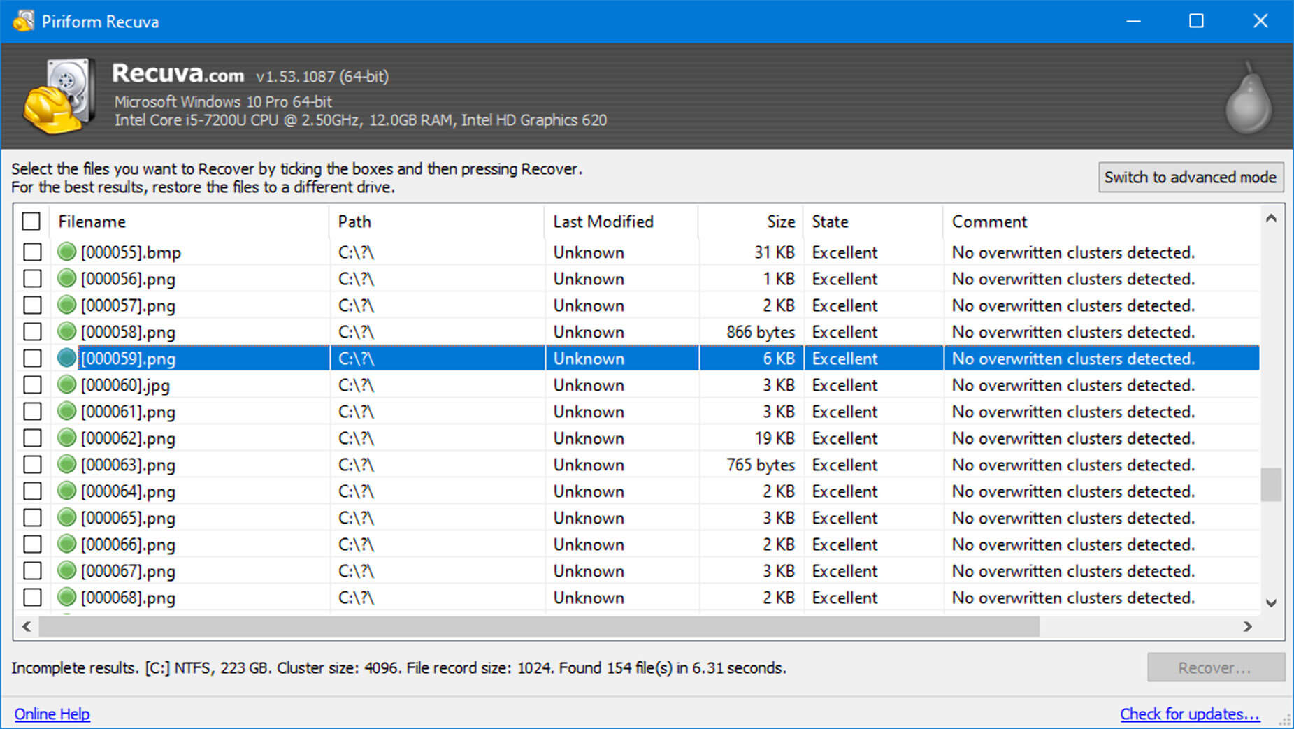
Task: Click the resize grip at window corner
Action: pyautogui.click(x=1285, y=720)
